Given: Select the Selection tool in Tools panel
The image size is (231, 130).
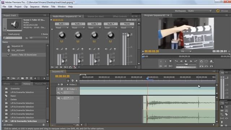Looking at the screenshot, I should [x=222, y=107].
